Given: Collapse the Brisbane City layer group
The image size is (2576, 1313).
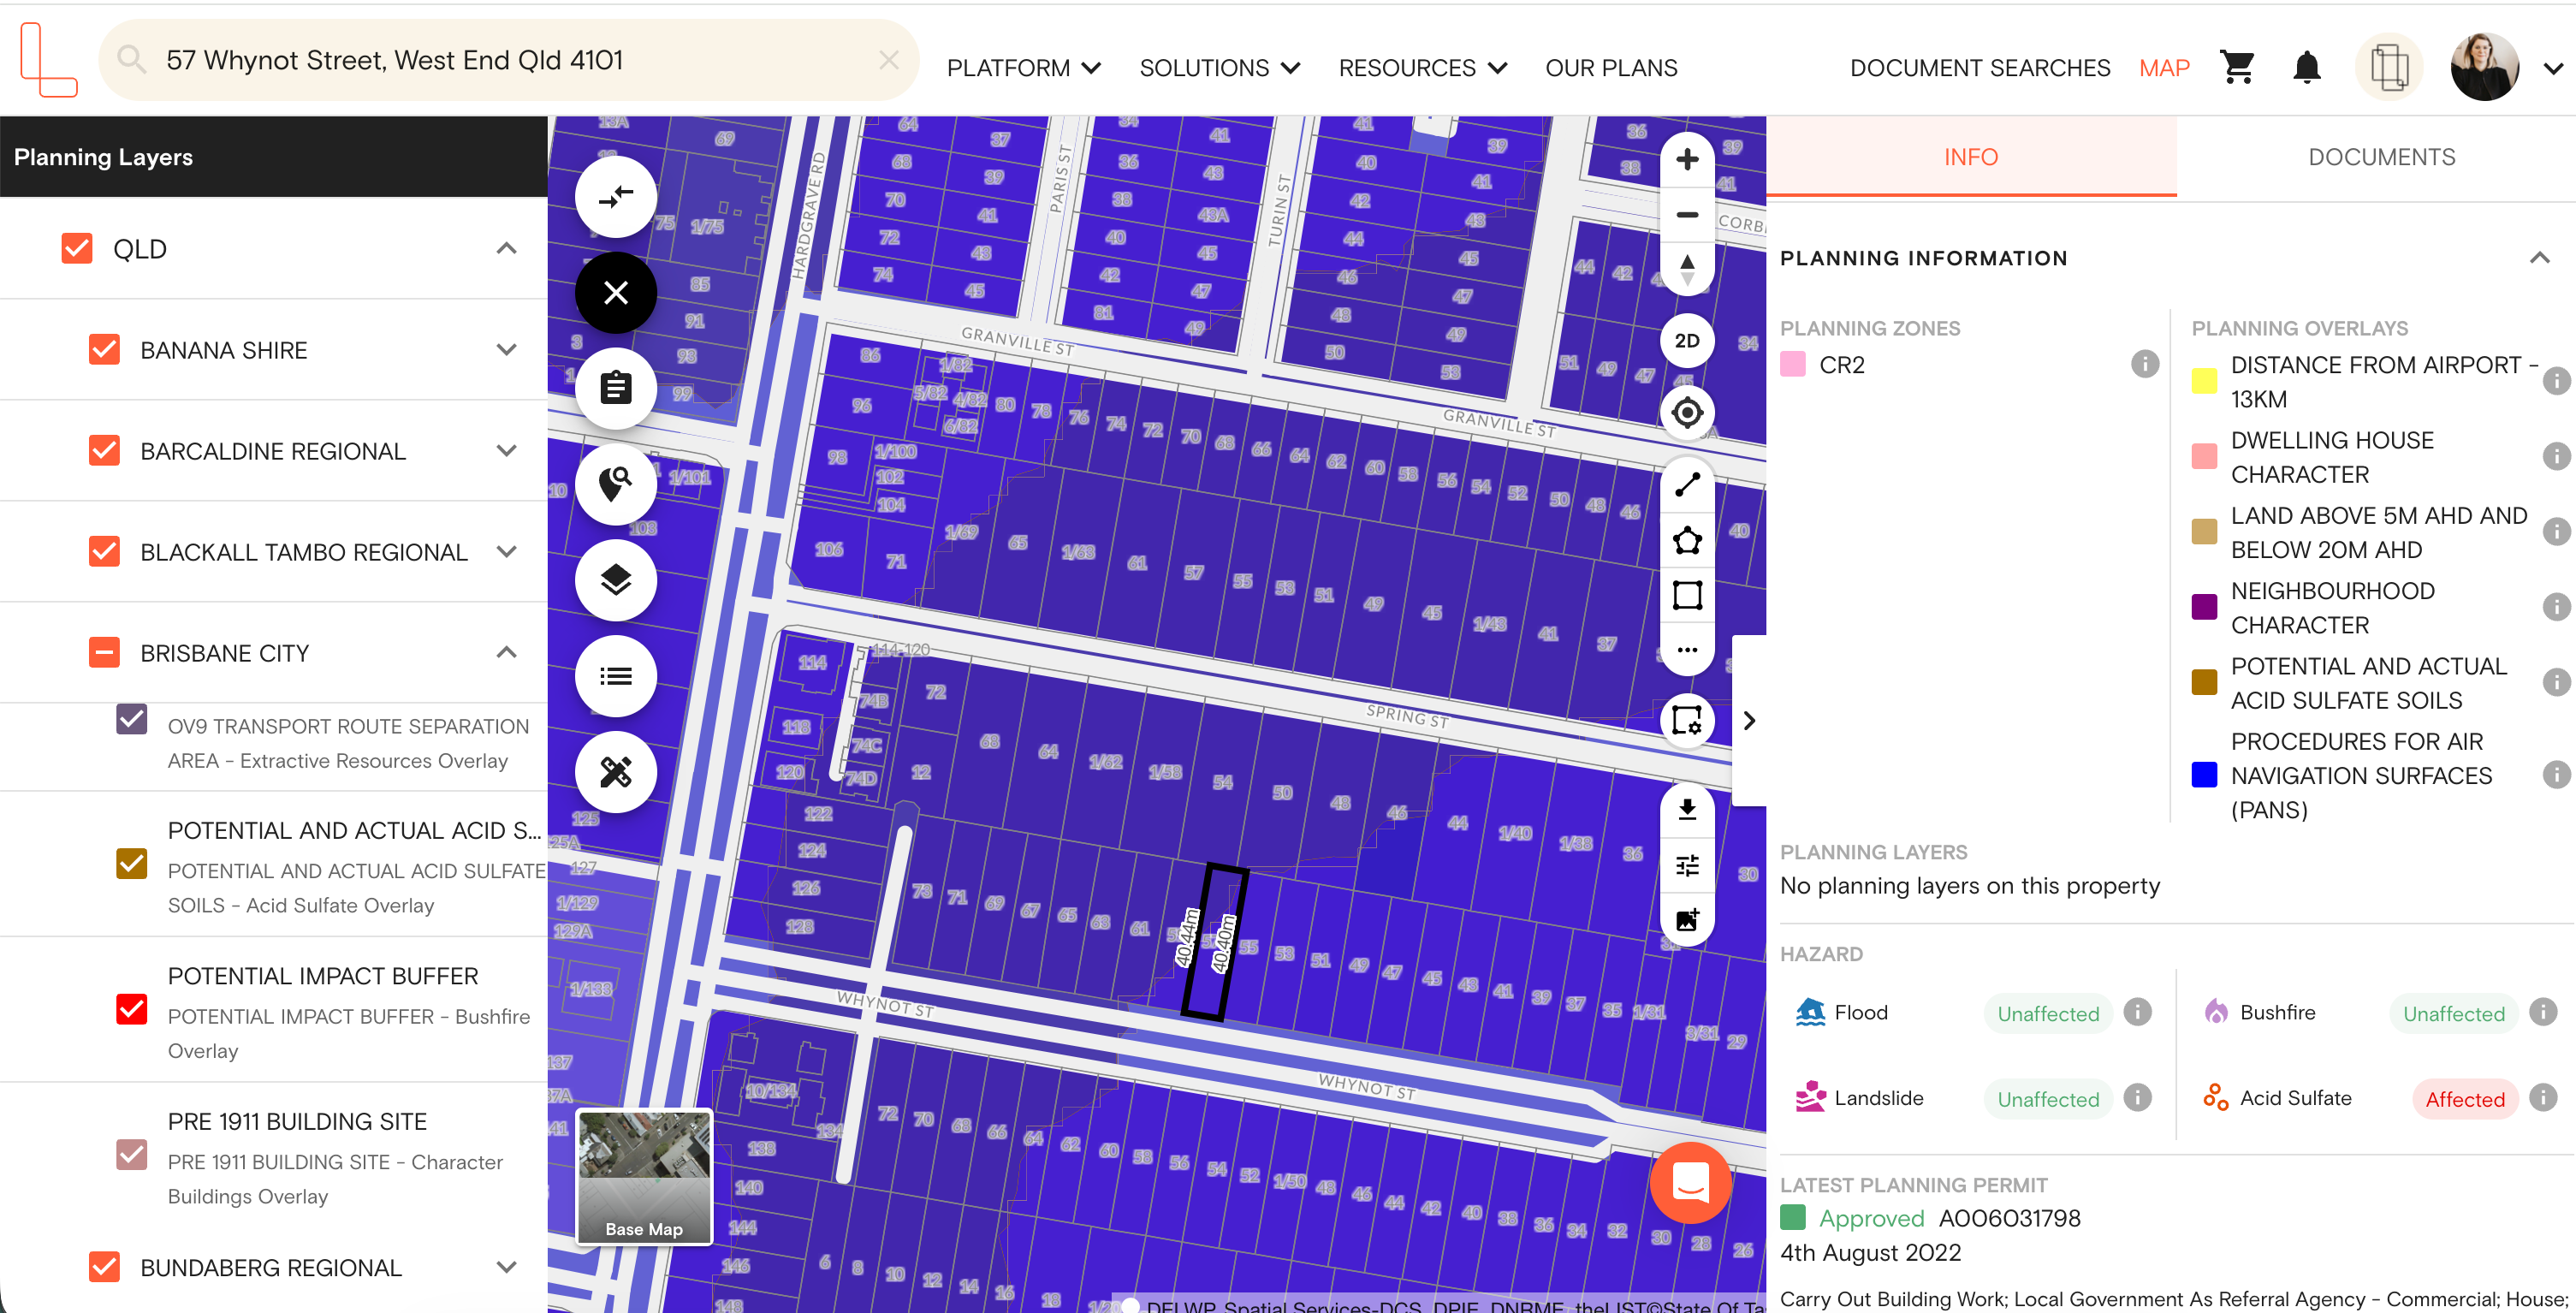Looking at the screenshot, I should 507,653.
